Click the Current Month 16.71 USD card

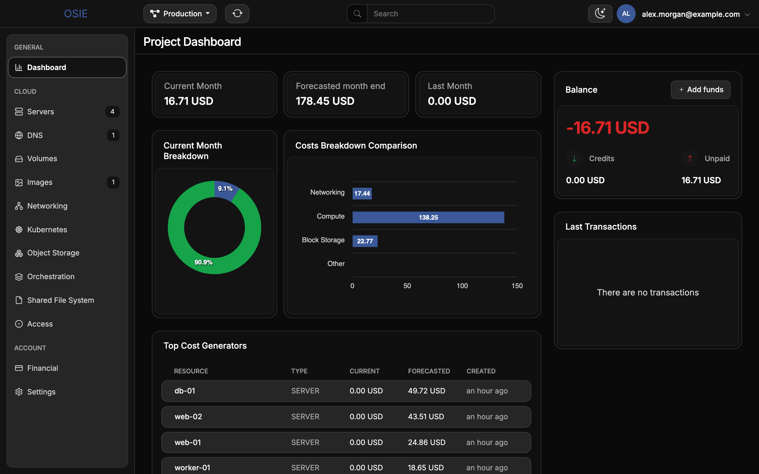[215, 94]
